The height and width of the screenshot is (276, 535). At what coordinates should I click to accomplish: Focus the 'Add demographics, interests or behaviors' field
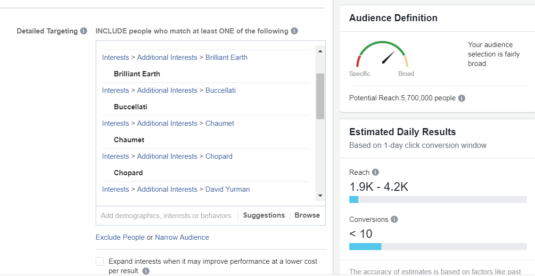click(x=166, y=216)
